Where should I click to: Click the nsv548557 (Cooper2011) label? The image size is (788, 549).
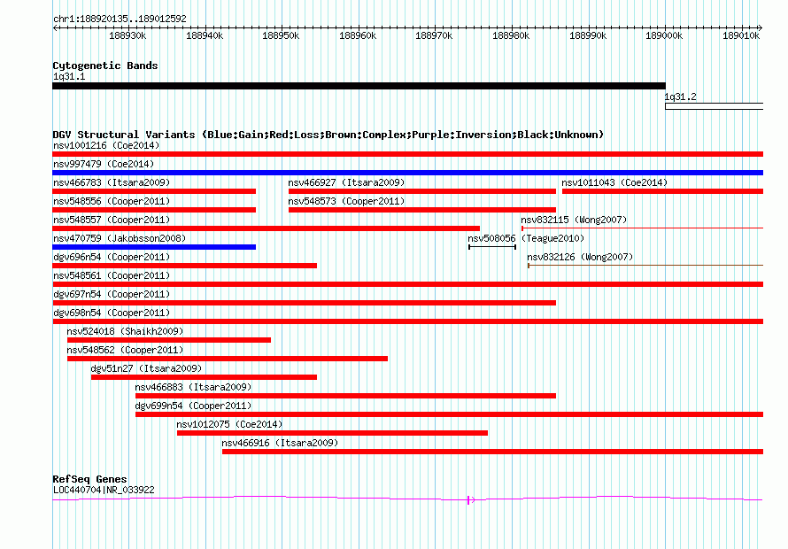pos(112,220)
